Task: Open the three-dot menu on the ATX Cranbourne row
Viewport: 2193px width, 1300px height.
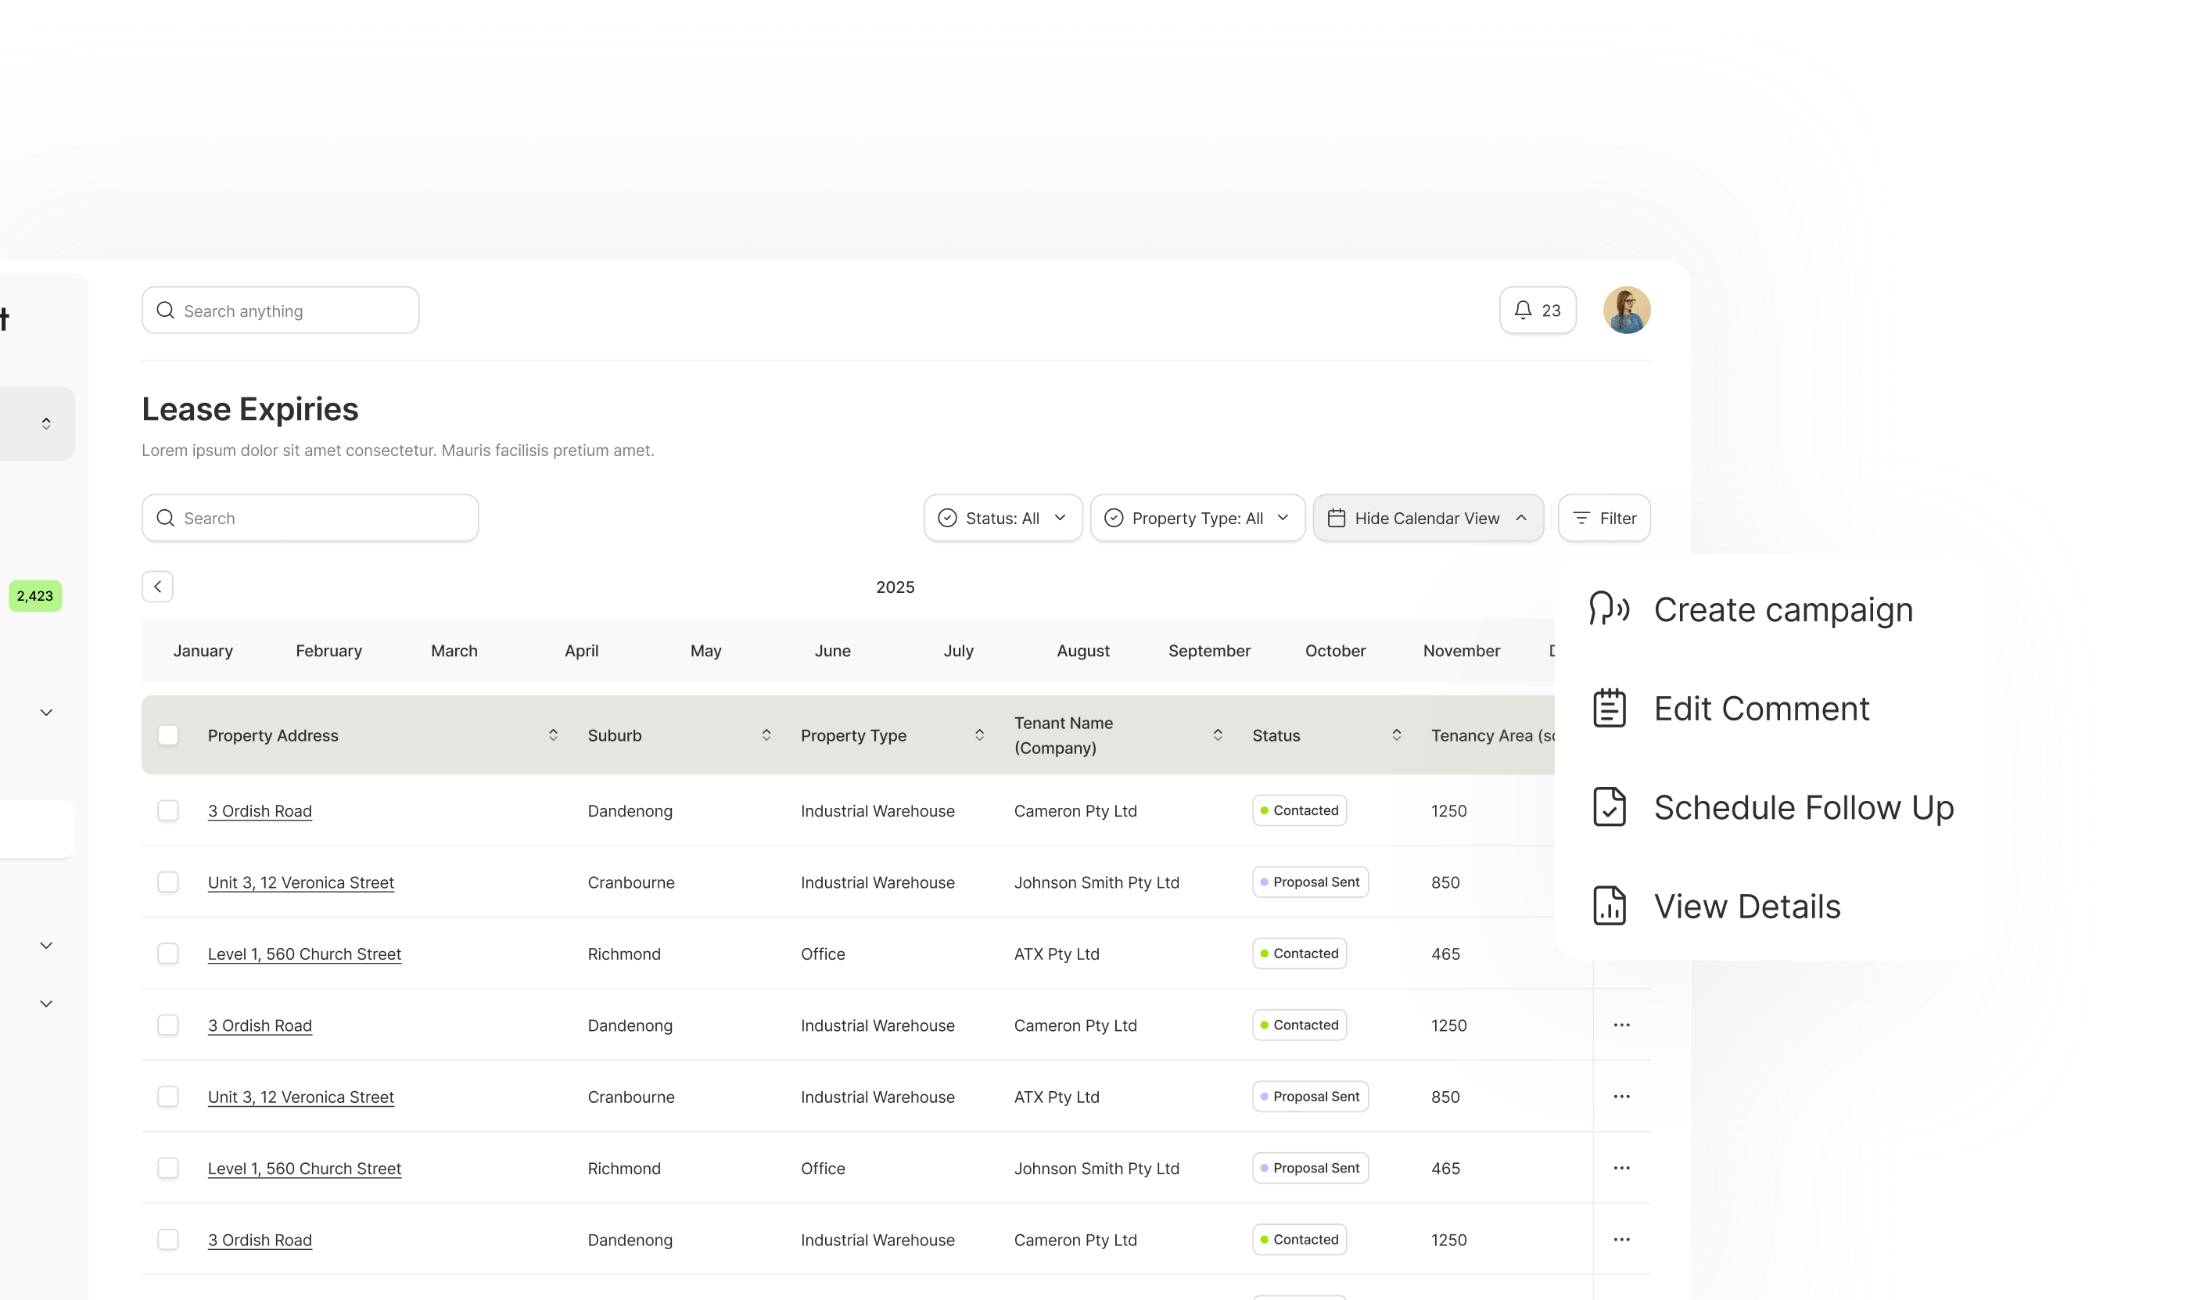Action: (1621, 1096)
